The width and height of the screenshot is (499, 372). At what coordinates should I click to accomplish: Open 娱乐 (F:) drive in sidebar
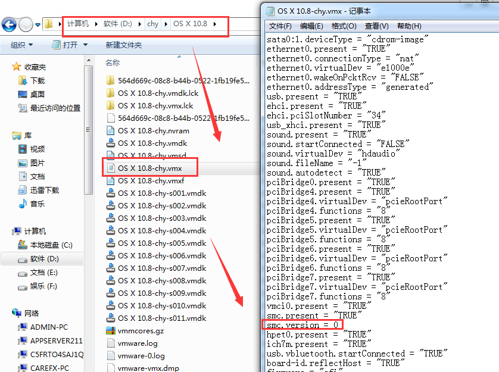tap(38, 286)
